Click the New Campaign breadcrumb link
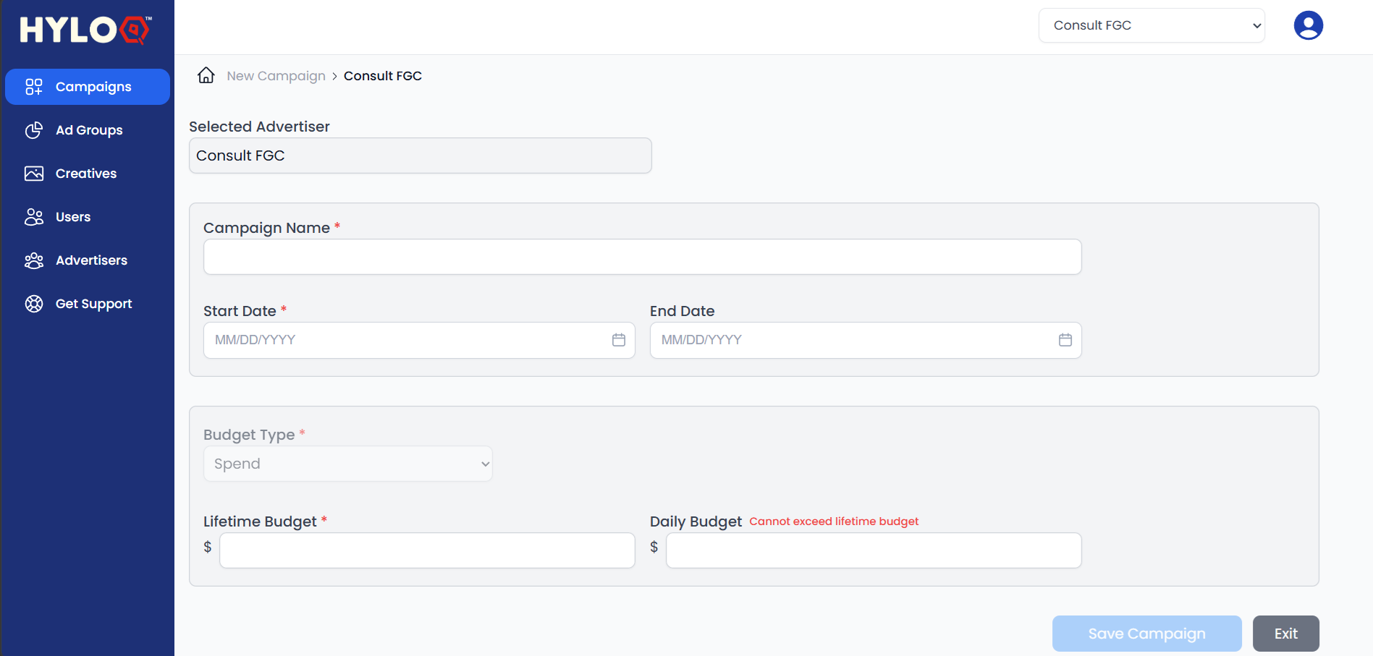The image size is (1373, 656). click(x=276, y=76)
